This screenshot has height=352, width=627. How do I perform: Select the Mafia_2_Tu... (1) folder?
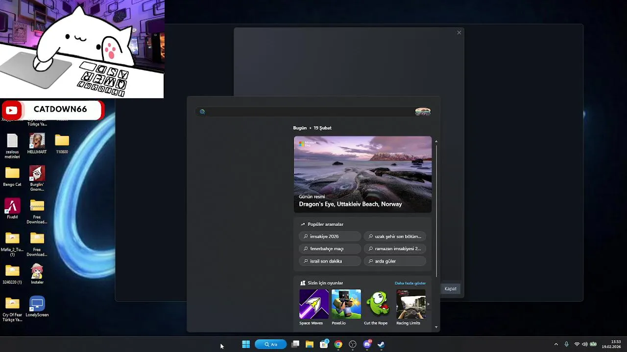(12, 244)
